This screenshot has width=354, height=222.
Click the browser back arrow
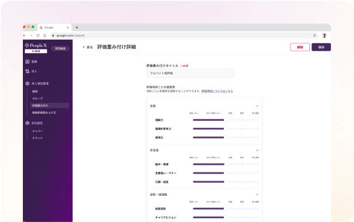coord(25,35)
